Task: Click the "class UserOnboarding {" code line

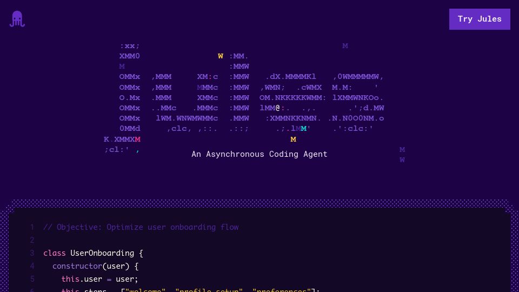Action: 93,253
